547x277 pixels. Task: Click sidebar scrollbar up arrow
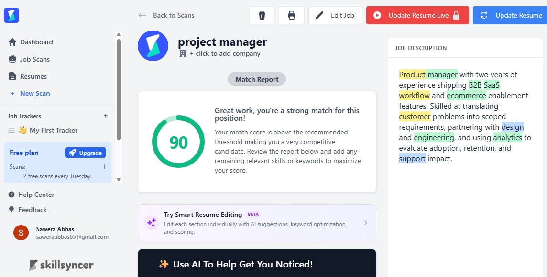(x=119, y=34)
